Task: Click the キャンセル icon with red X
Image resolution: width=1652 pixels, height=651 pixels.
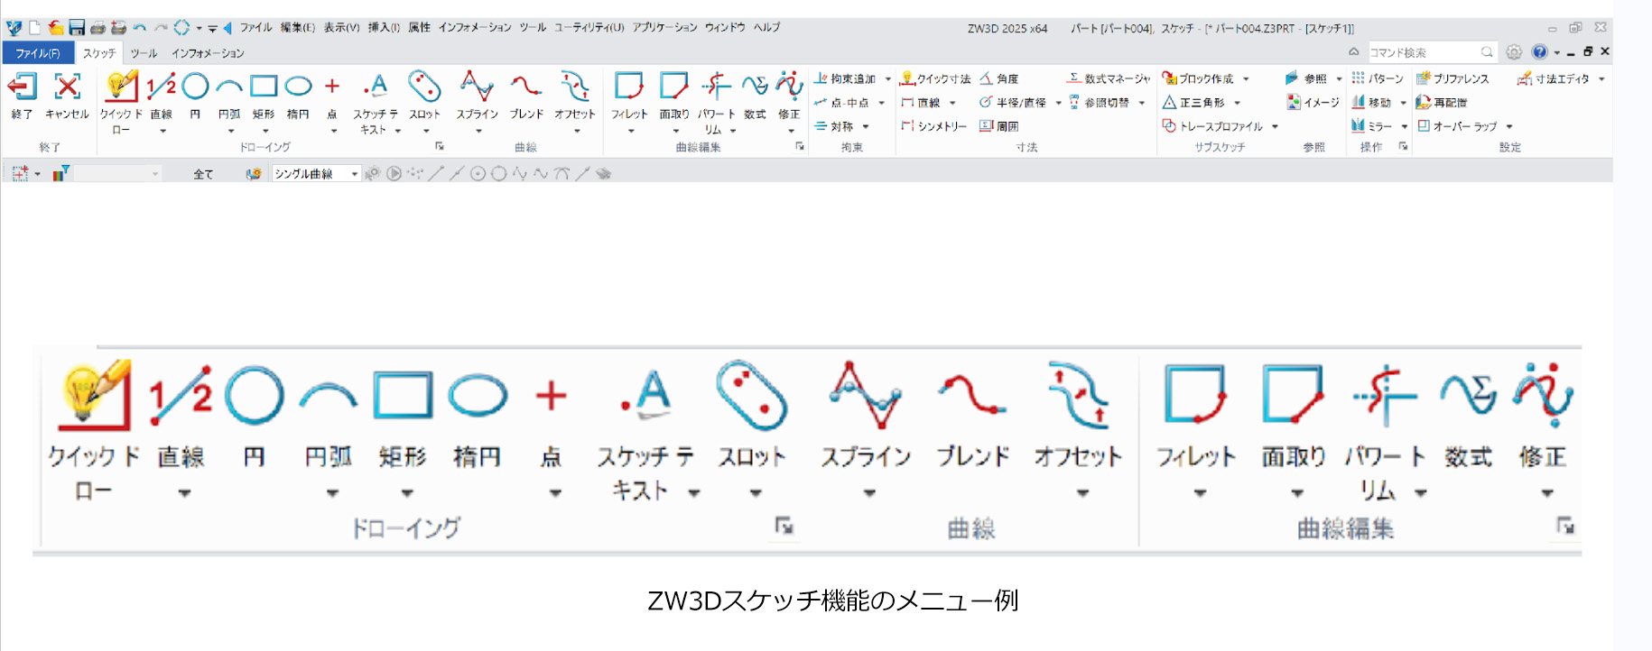Action: click(67, 87)
